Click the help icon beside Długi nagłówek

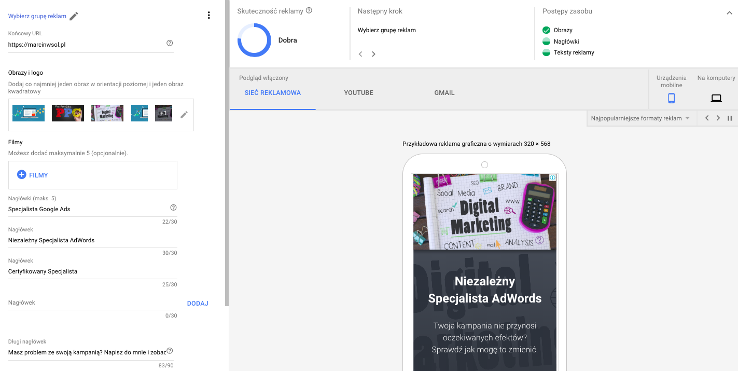(x=169, y=351)
